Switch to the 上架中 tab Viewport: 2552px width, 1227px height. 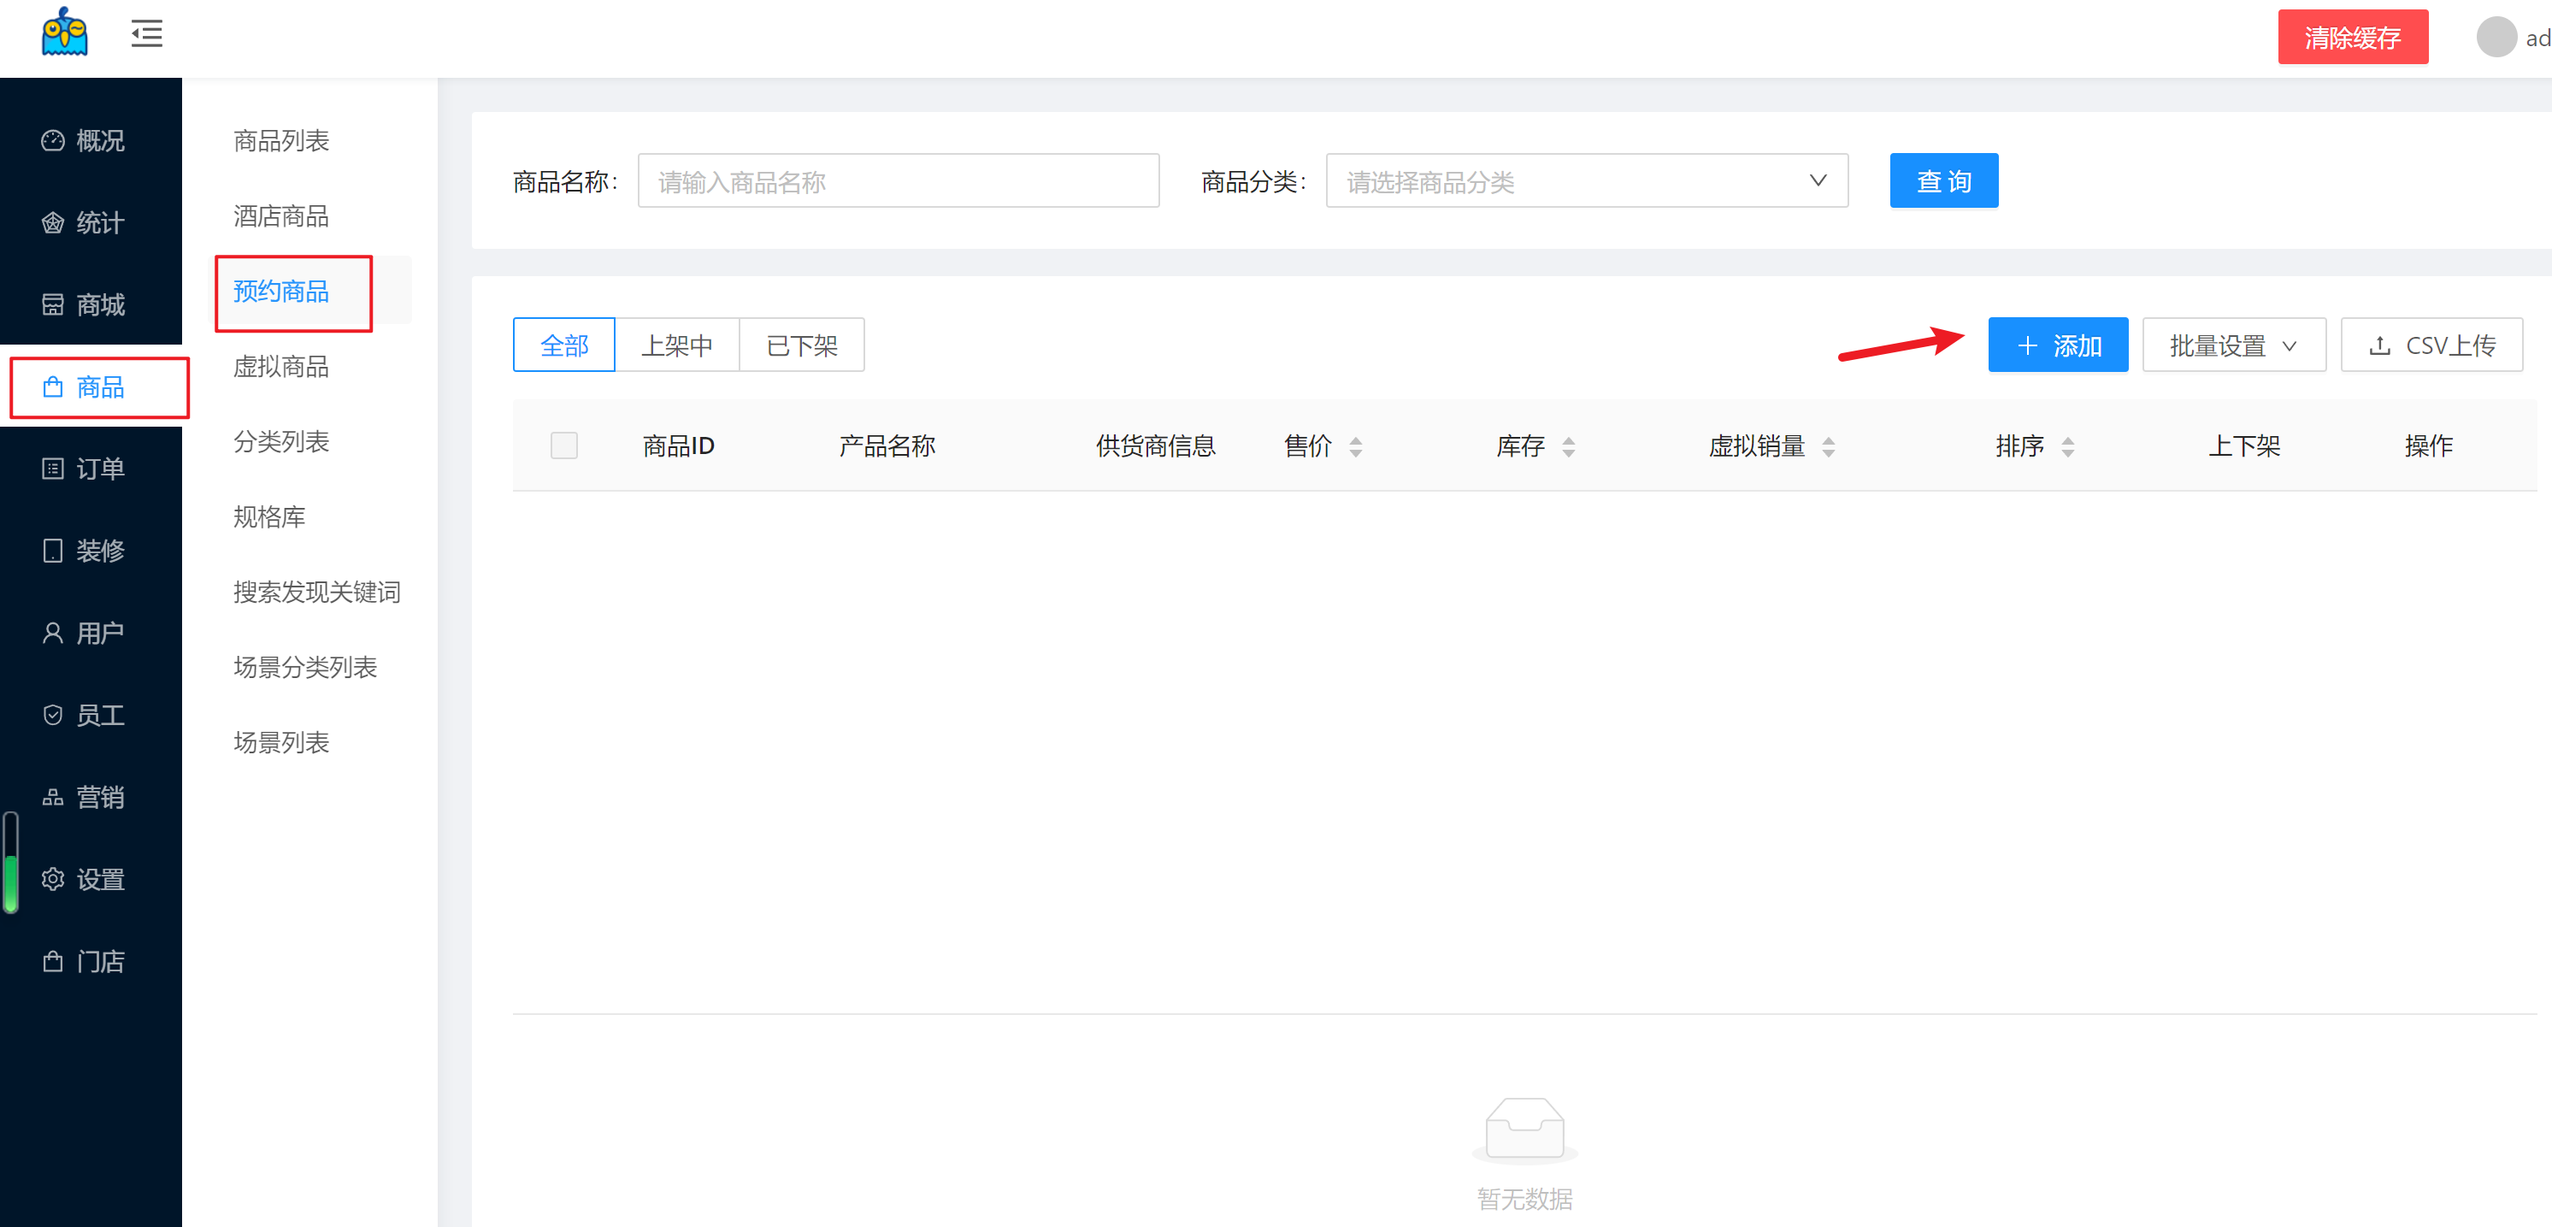click(x=676, y=346)
